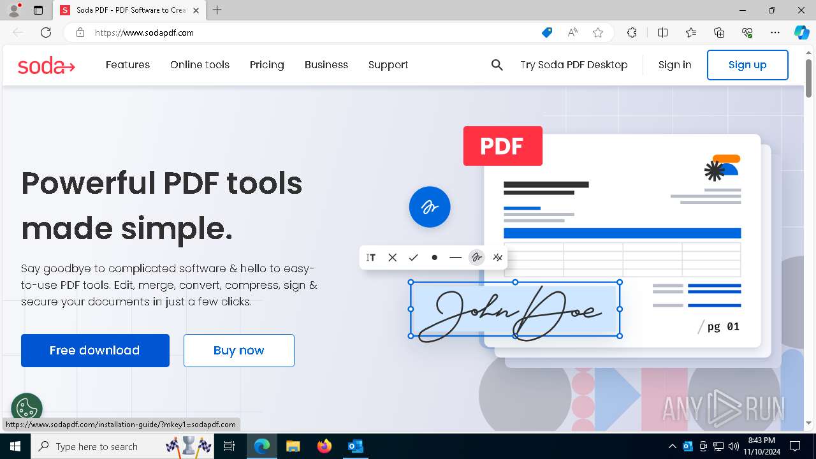Open volume control in system tray
816x459 pixels.
pos(734,446)
